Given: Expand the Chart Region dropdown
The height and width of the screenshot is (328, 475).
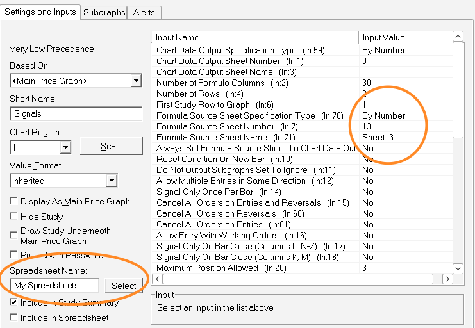Looking at the screenshot, I should (65, 147).
